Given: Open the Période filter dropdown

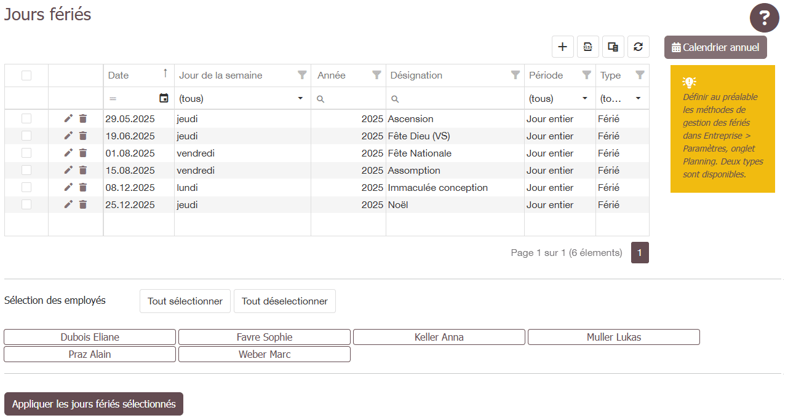Looking at the screenshot, I should pos(584,98).
